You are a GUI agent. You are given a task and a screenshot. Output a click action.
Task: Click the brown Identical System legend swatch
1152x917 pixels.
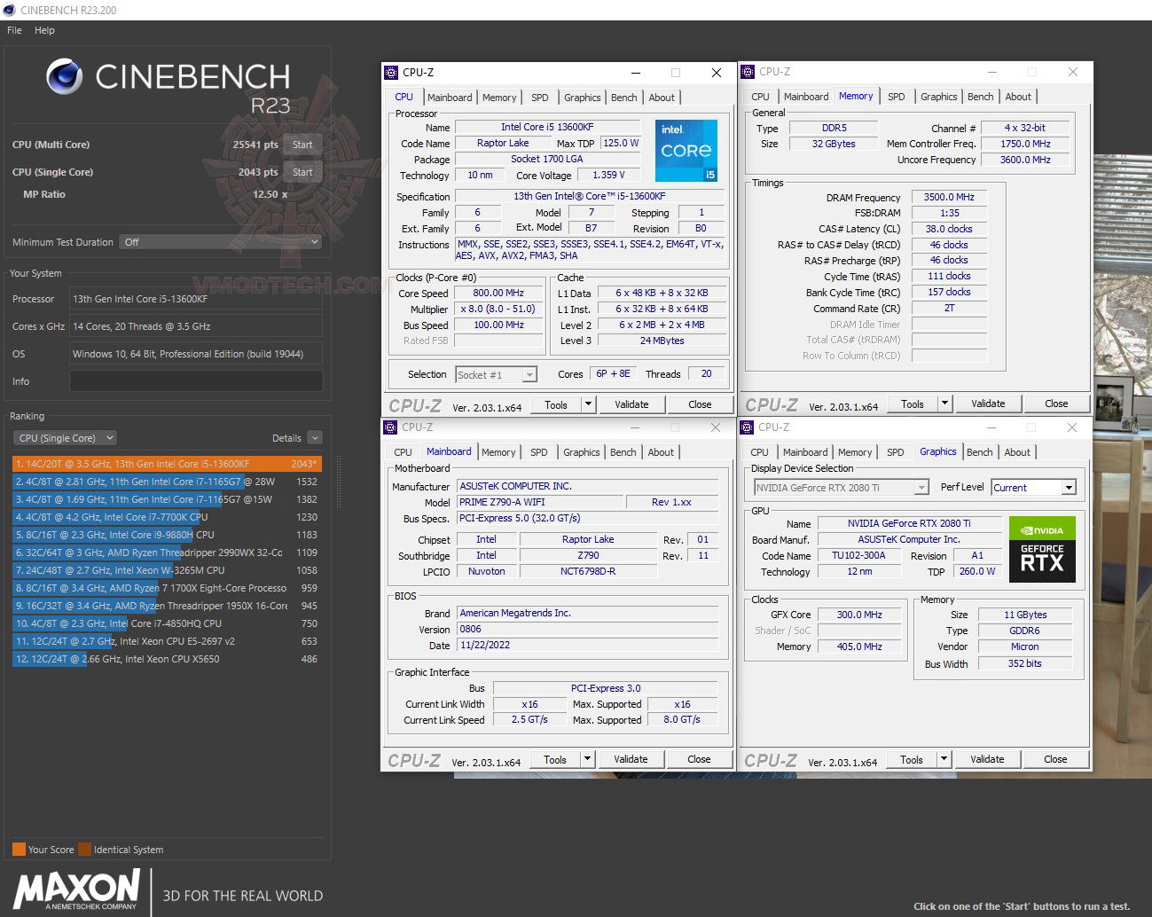84,849
